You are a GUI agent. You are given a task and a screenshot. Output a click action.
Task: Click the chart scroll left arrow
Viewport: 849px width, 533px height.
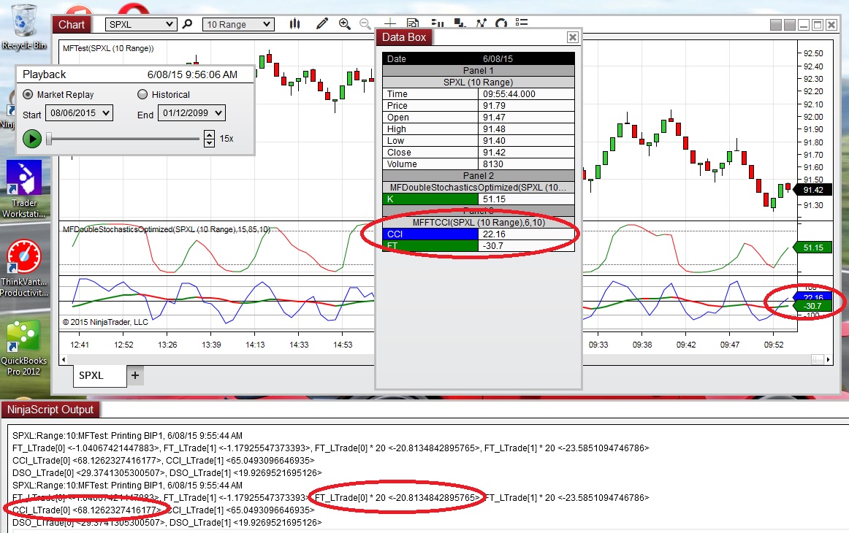[x=64, y=359]
